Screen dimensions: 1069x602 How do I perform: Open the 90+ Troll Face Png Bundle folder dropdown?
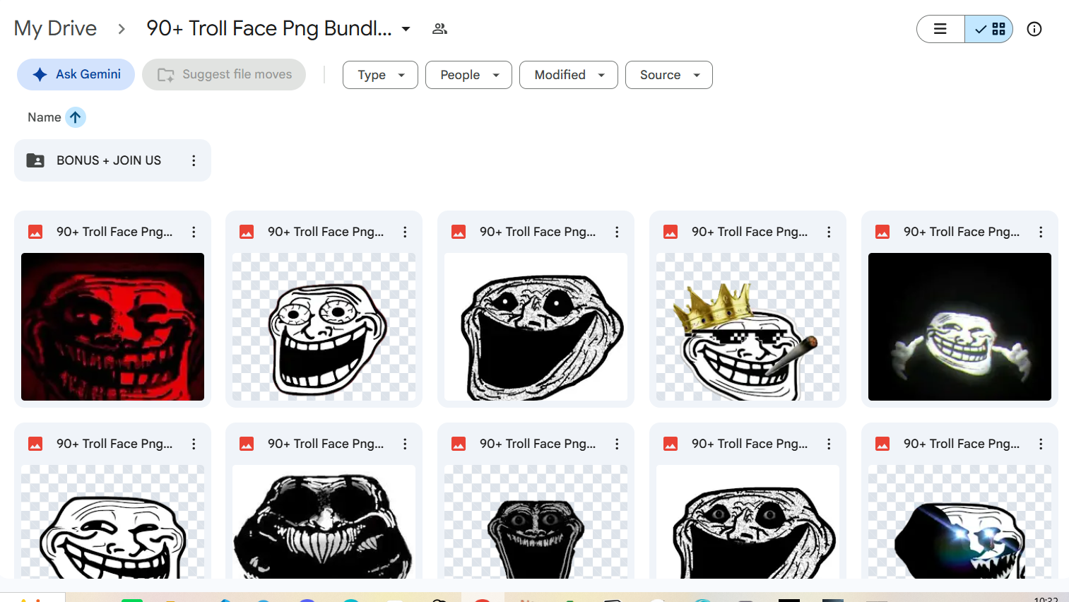pyautogui.click(x=406, y=29)
